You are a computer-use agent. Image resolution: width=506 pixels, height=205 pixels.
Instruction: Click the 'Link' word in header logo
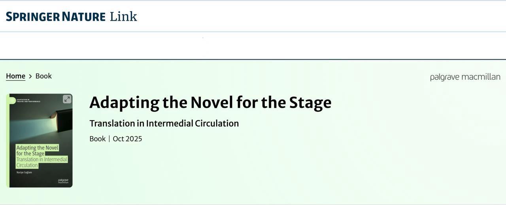123,17
